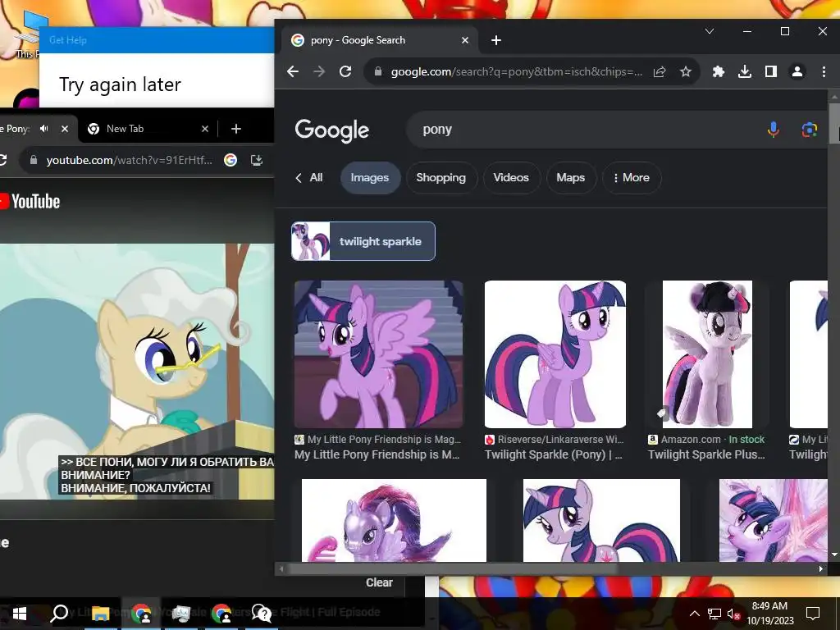The width and height of the screenshot is (840, 630).
Task: Open the Amazon.com In stock source link
Action: tap(706, 440)
